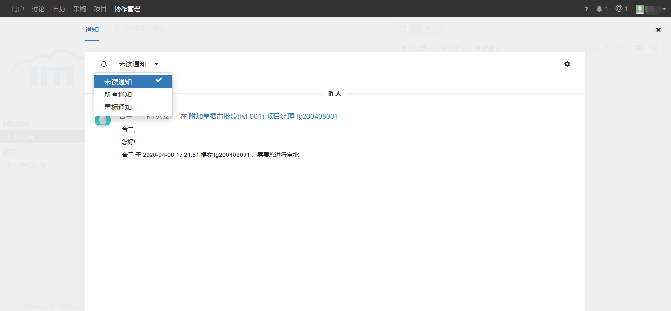The width and height of the screenshot is (671, 311).
Task: Click the dropdown caret next to 未读通知
Action: coord(156,64)
